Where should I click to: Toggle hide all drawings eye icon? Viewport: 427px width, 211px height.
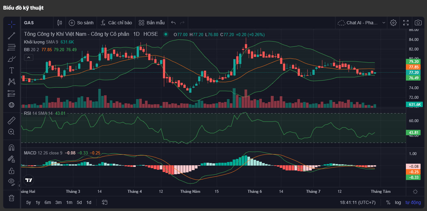coord(12,182)
